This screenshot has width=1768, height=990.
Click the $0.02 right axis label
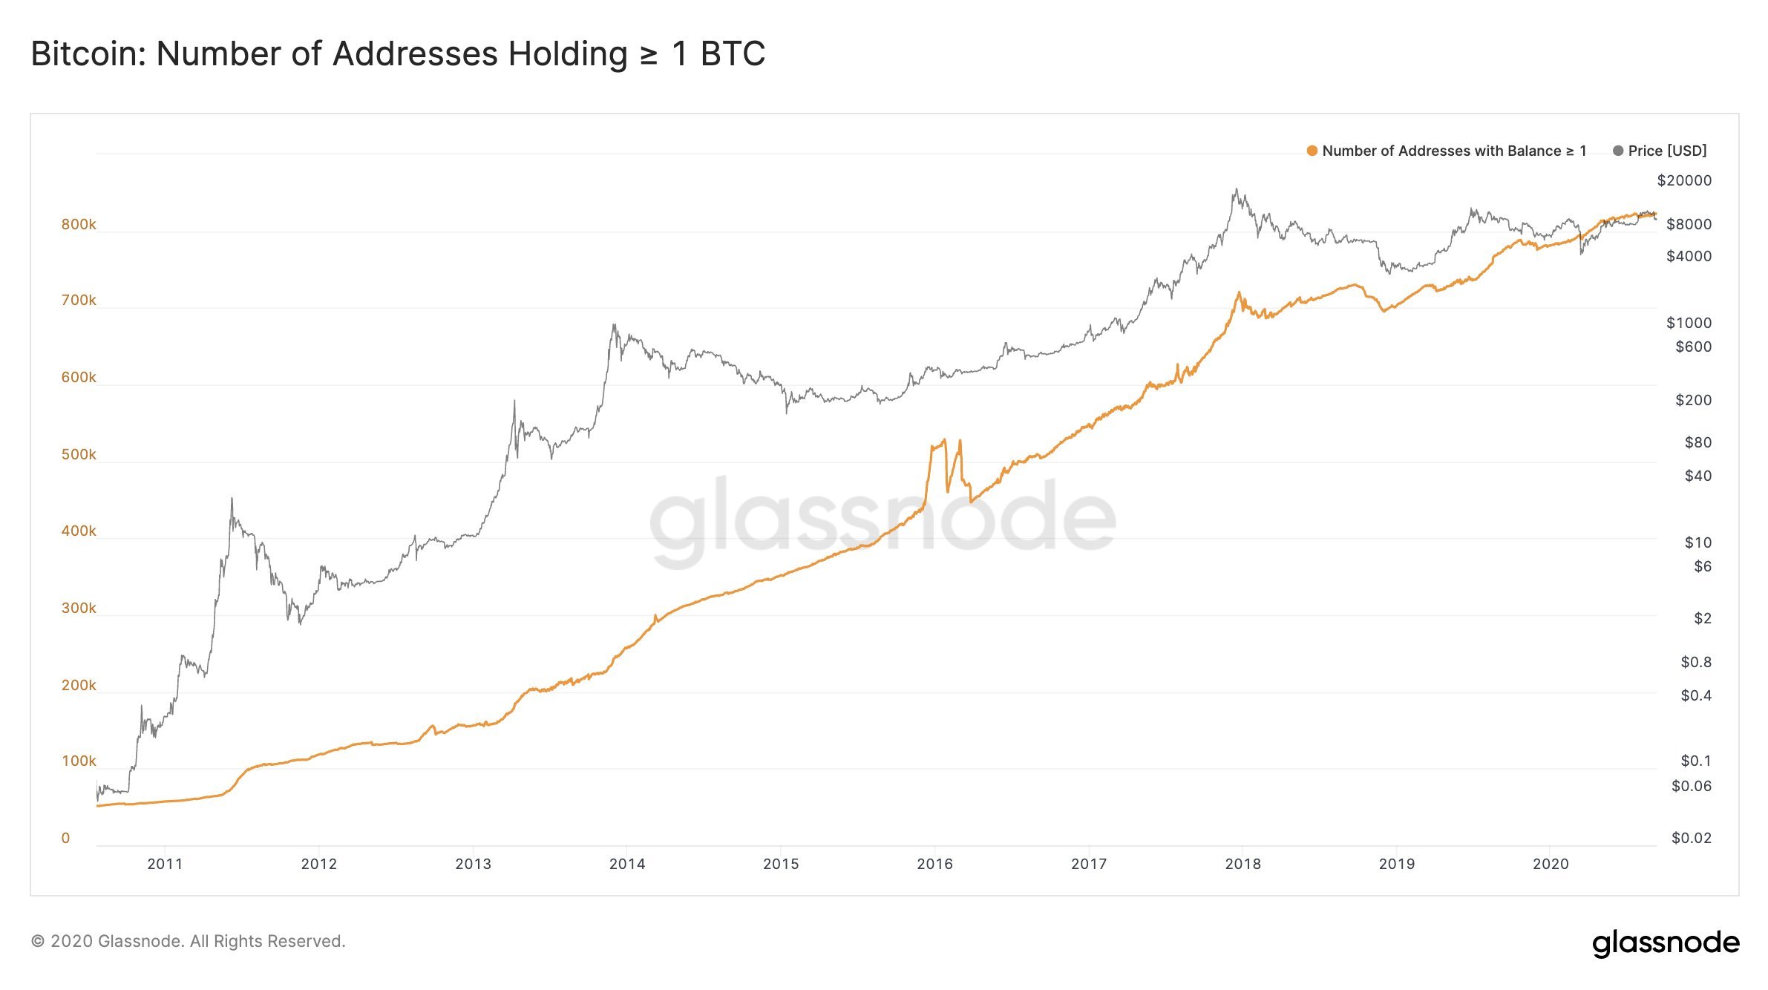(1691, 838)
